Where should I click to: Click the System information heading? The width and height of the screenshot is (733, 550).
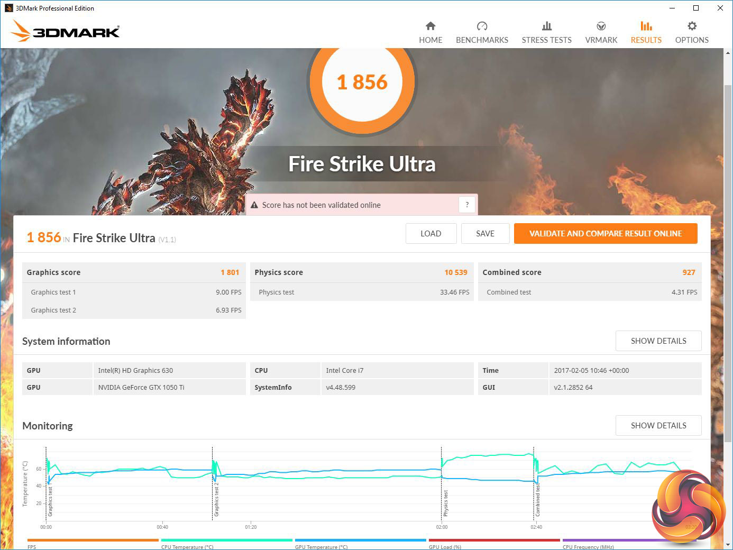click(x=66, y=342)
